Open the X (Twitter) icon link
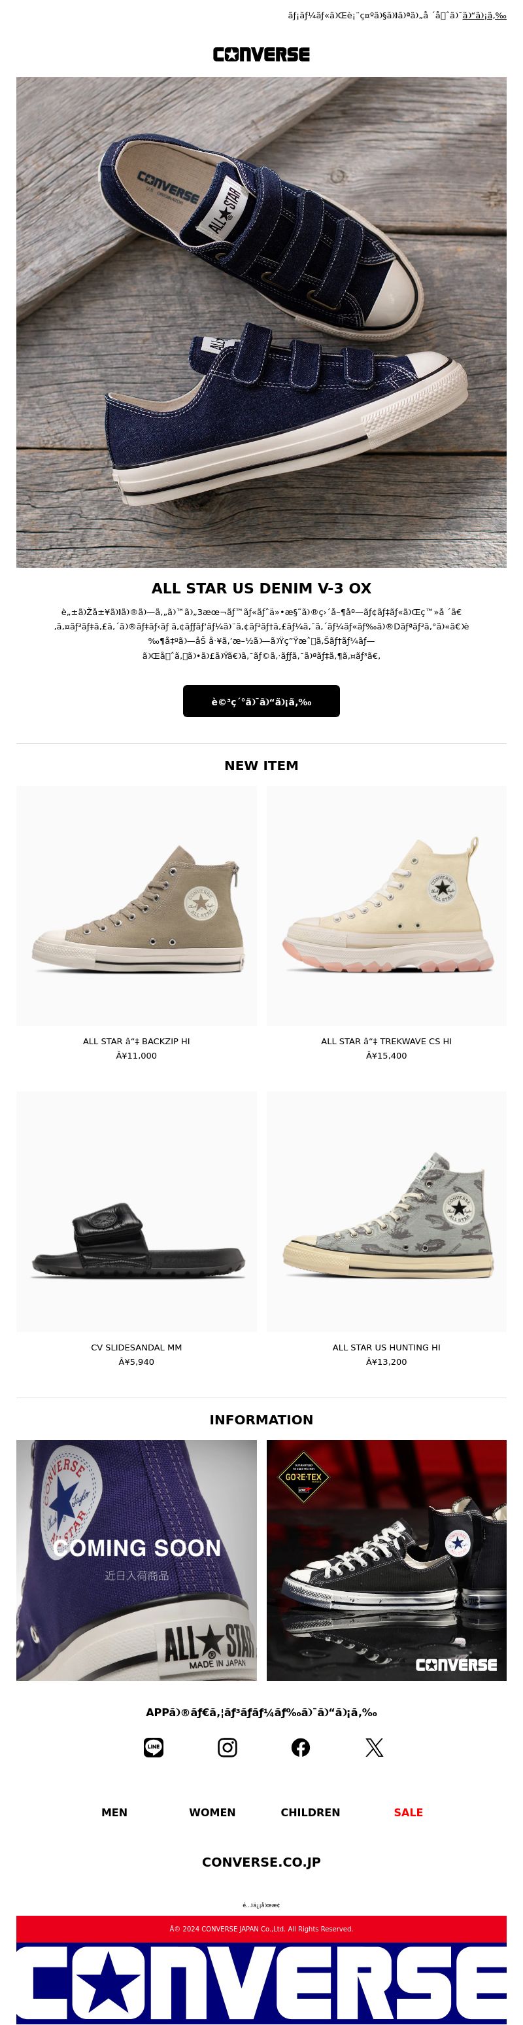Image resolution: width=523 pixels, height=2025 pixels. [x=375, y=1748]
